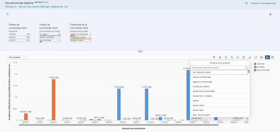Click the filter funnel icon

(x=7, y=14)
